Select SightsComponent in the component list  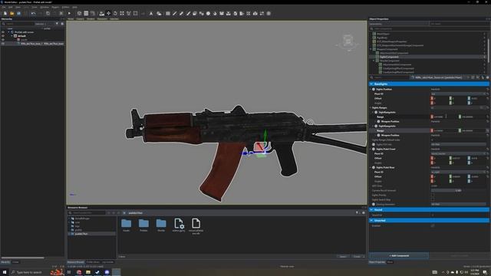[389, 57]
